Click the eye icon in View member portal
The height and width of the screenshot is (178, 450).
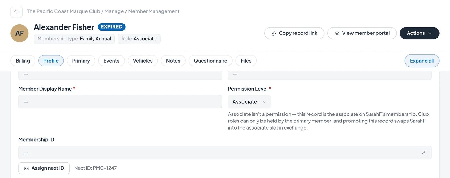tap(337, 33)
